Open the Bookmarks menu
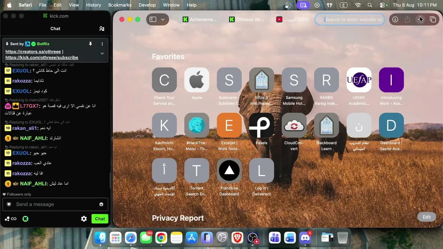Image resolution: width=443 pixels, height=249 pixels. pyautogui.click(x=120, y=5)
